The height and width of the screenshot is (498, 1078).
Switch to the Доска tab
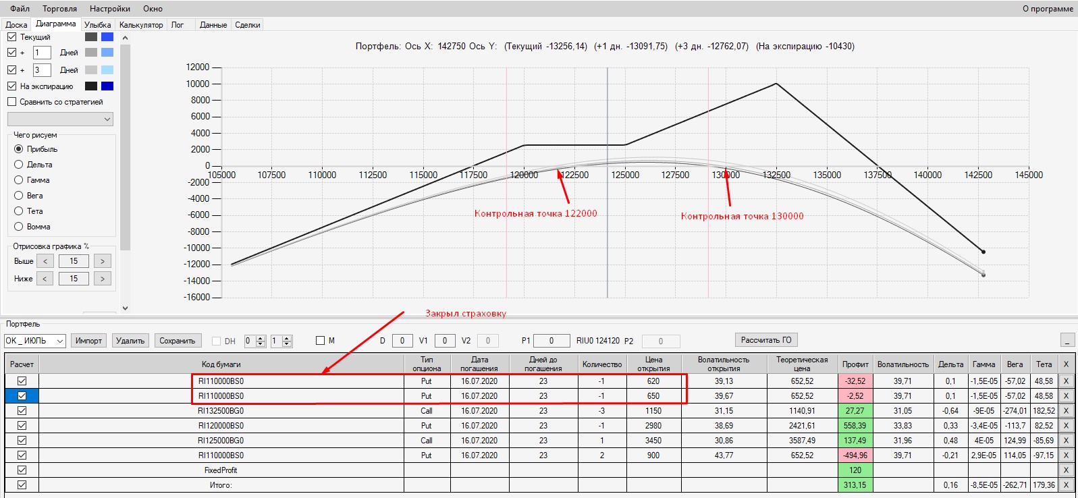(16, 25)
